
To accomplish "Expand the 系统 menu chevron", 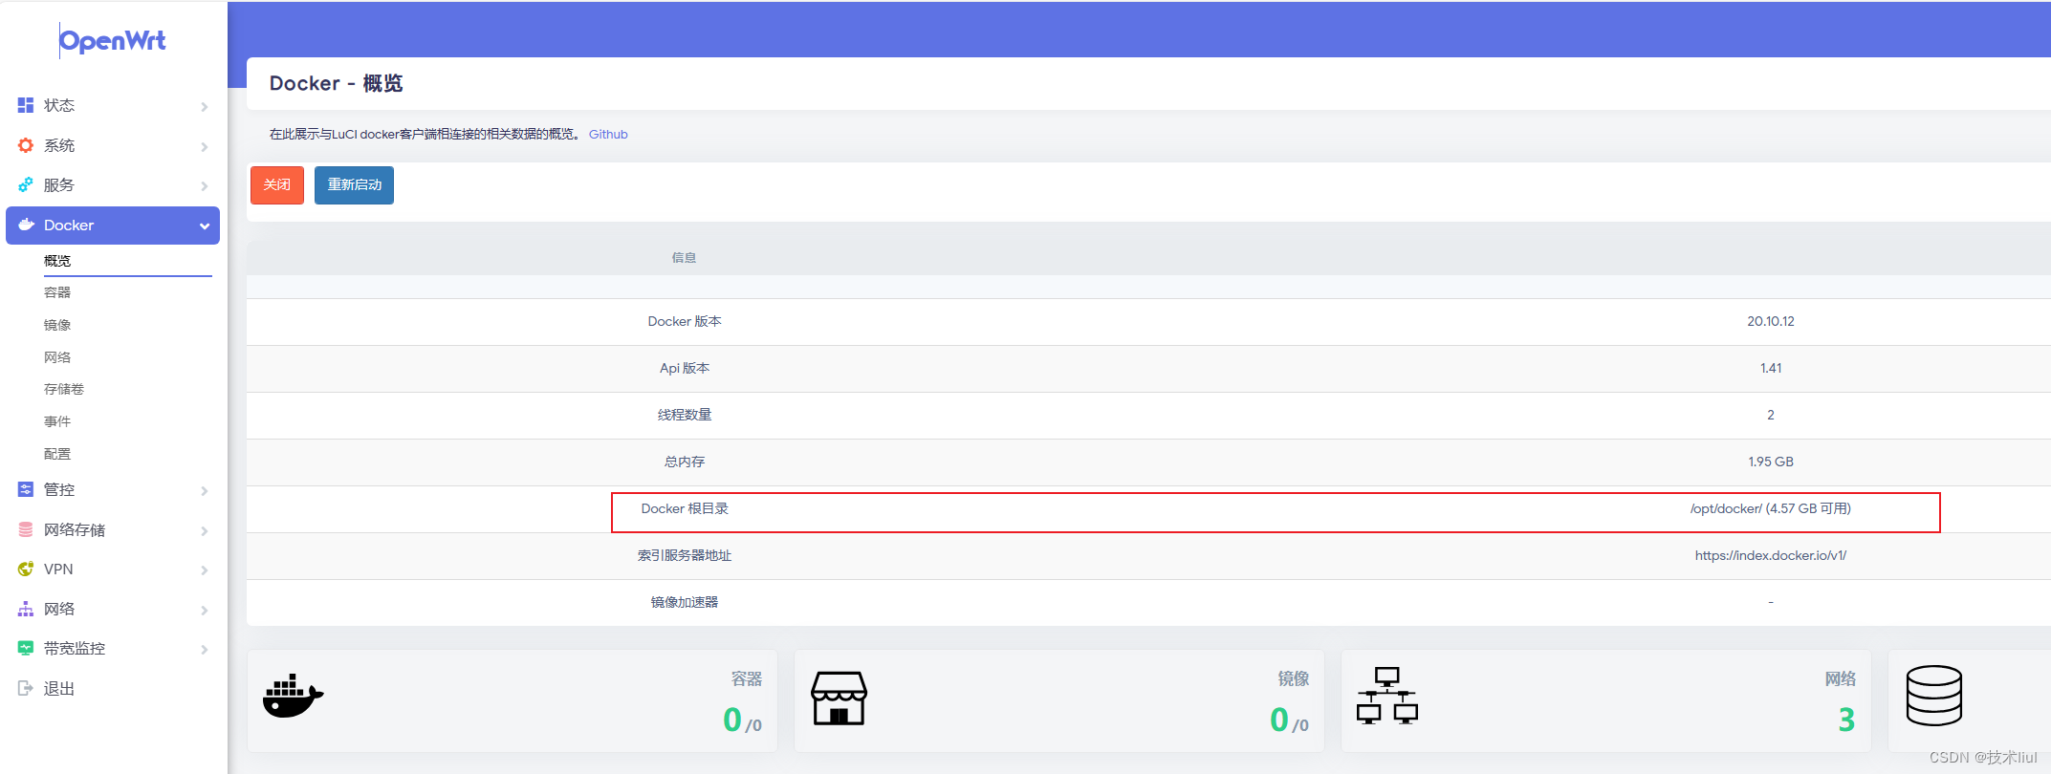I will (x=205, y=146).
